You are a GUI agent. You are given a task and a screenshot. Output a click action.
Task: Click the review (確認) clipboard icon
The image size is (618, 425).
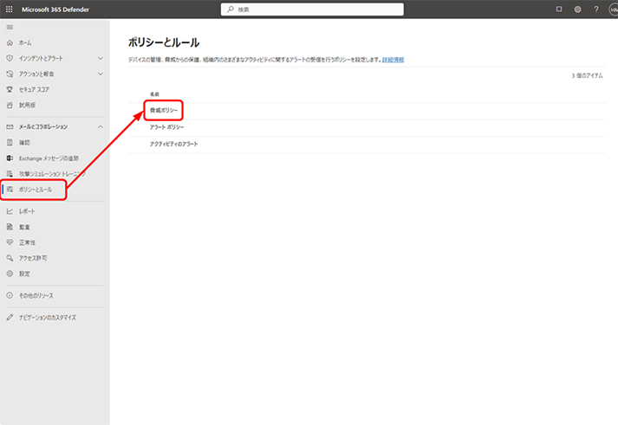coord(10,143)
